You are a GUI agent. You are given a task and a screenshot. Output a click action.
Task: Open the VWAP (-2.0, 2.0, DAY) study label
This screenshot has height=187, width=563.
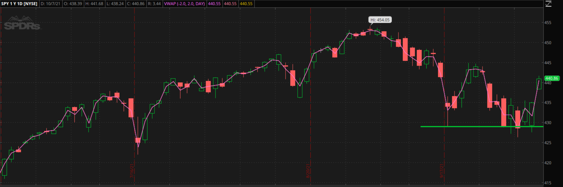tap(184, 4)
